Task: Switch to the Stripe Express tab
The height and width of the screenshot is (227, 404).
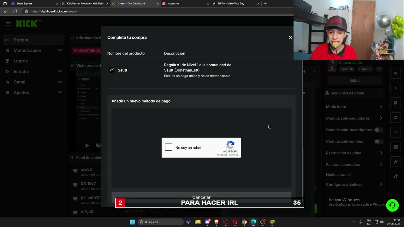Action: (x=35, y=3)
